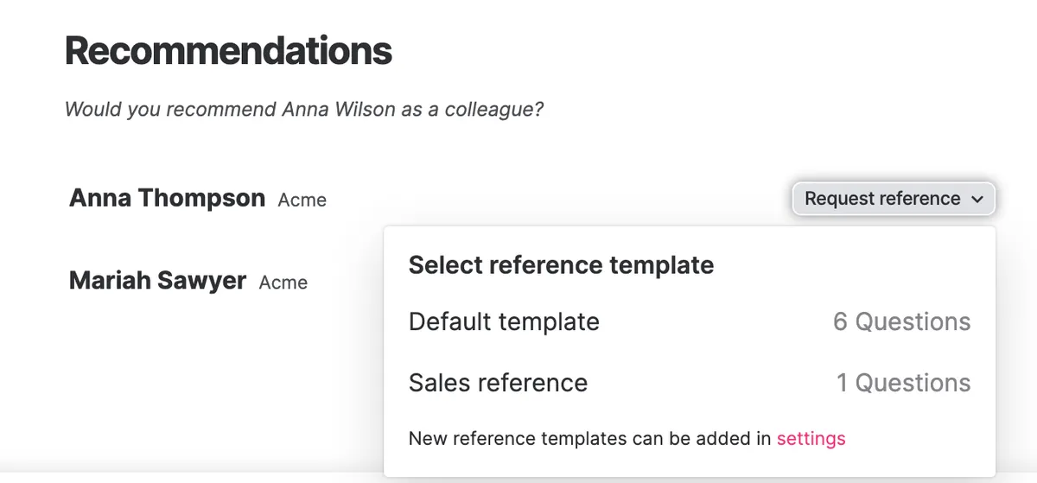Select the Mariah Sawyer entry
The width and height of the screenshot is (1037, 483).
click(157, 281)
